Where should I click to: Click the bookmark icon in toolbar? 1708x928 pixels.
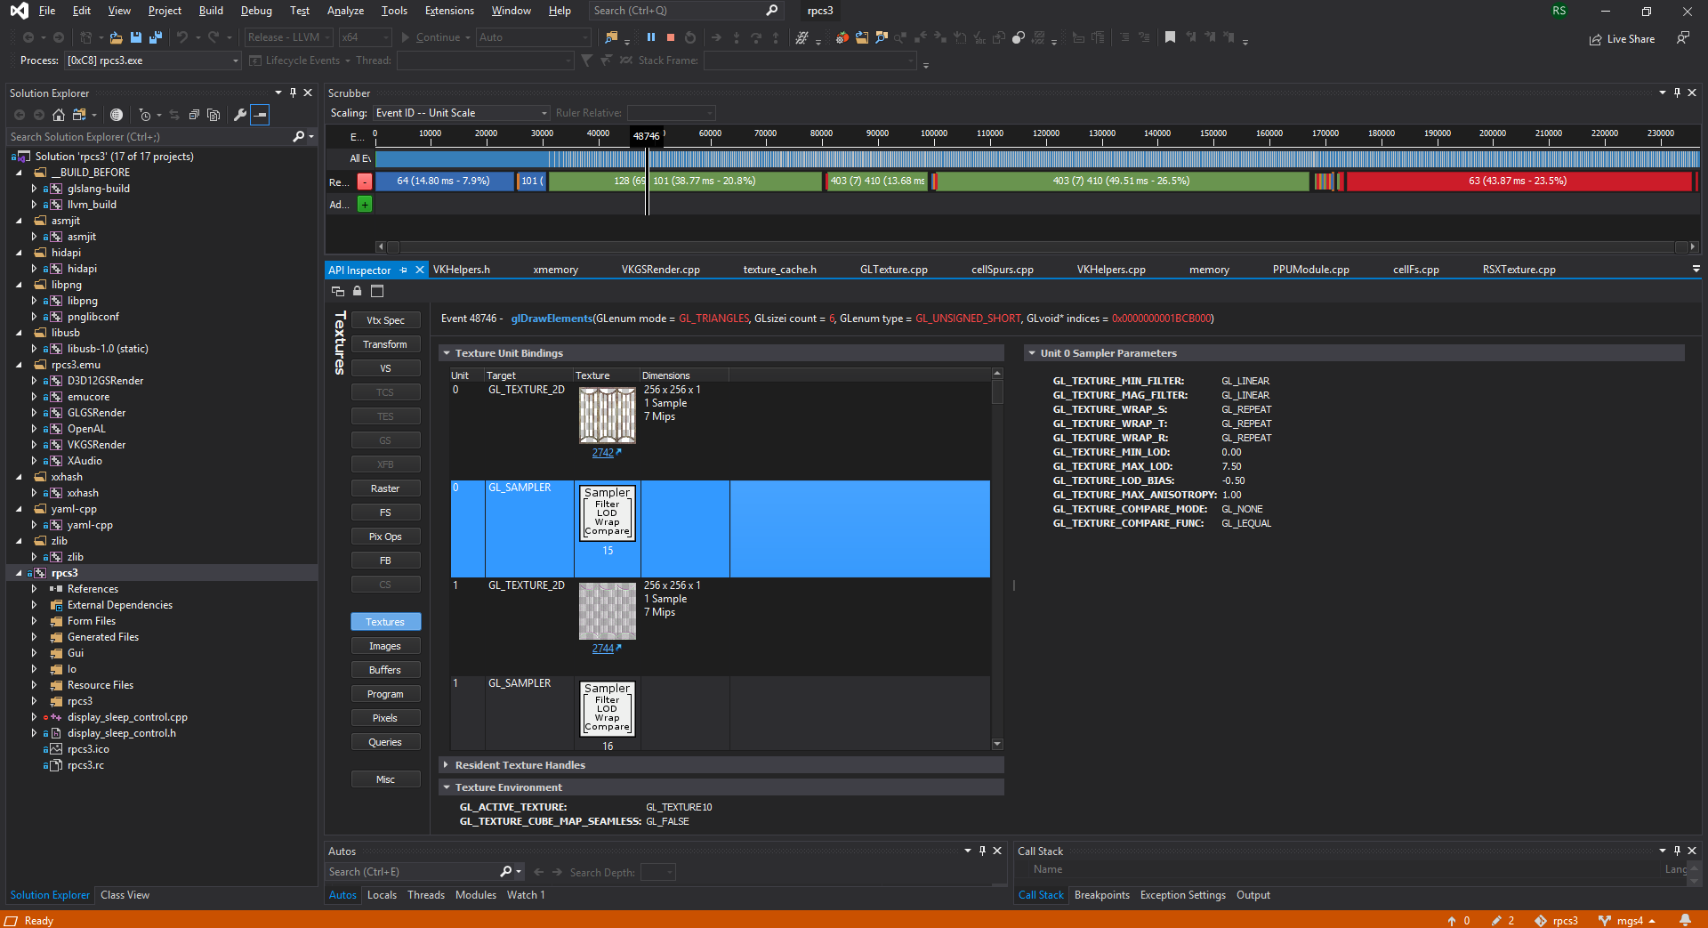tap(1170, 37)
